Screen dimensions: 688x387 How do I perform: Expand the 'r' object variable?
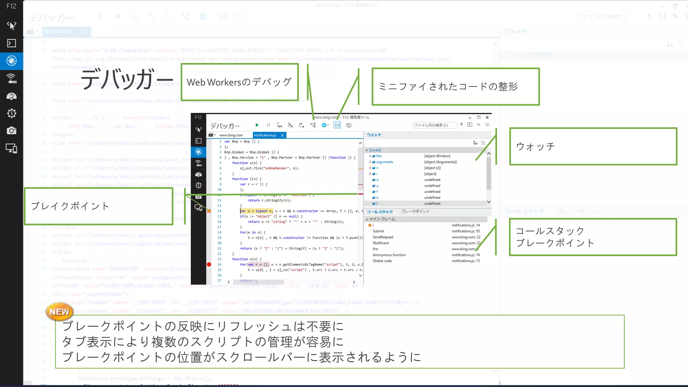click(x=370, y=174)
